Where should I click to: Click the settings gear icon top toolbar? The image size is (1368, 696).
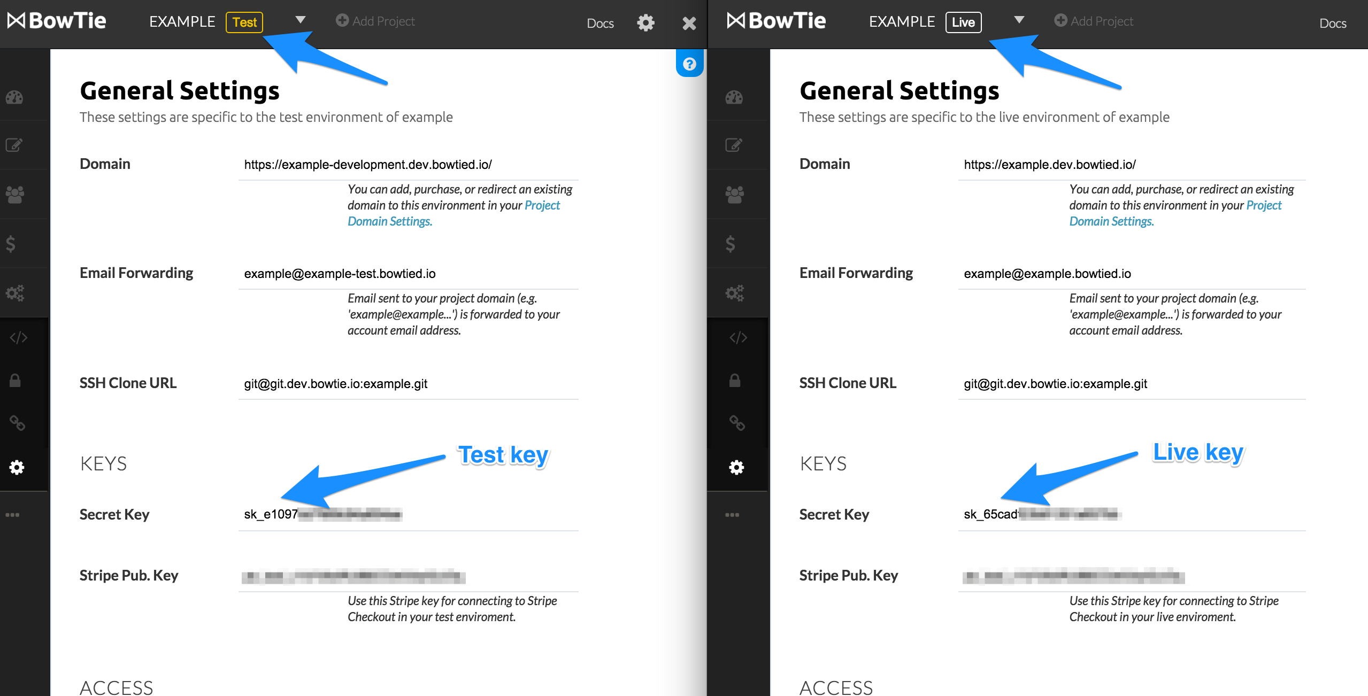[x=644, y=22]
